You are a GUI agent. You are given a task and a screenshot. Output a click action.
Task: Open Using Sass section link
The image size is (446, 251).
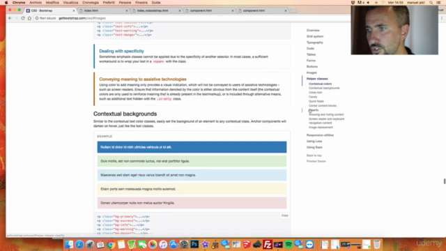pyautogui.click(x=314, y=147)
